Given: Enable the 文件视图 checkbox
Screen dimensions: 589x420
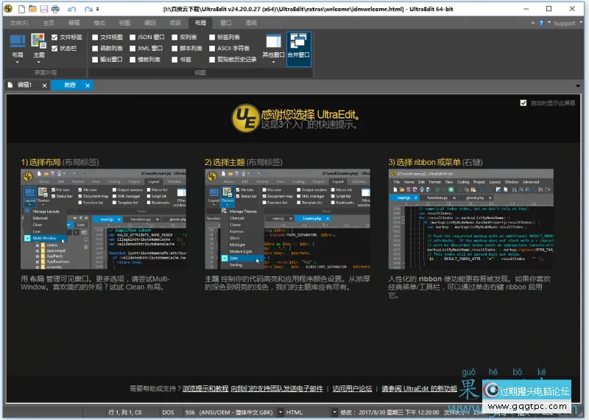Looking at the screenshot, I should tap(95, 38).
